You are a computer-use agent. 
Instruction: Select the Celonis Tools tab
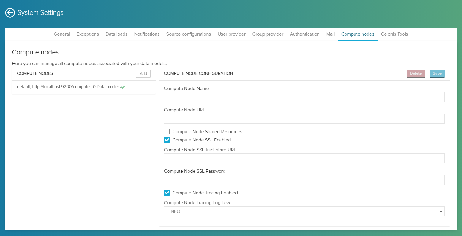(394, 34)
